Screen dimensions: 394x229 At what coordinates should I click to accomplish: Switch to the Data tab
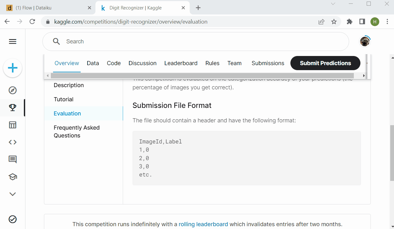[93, 63]
